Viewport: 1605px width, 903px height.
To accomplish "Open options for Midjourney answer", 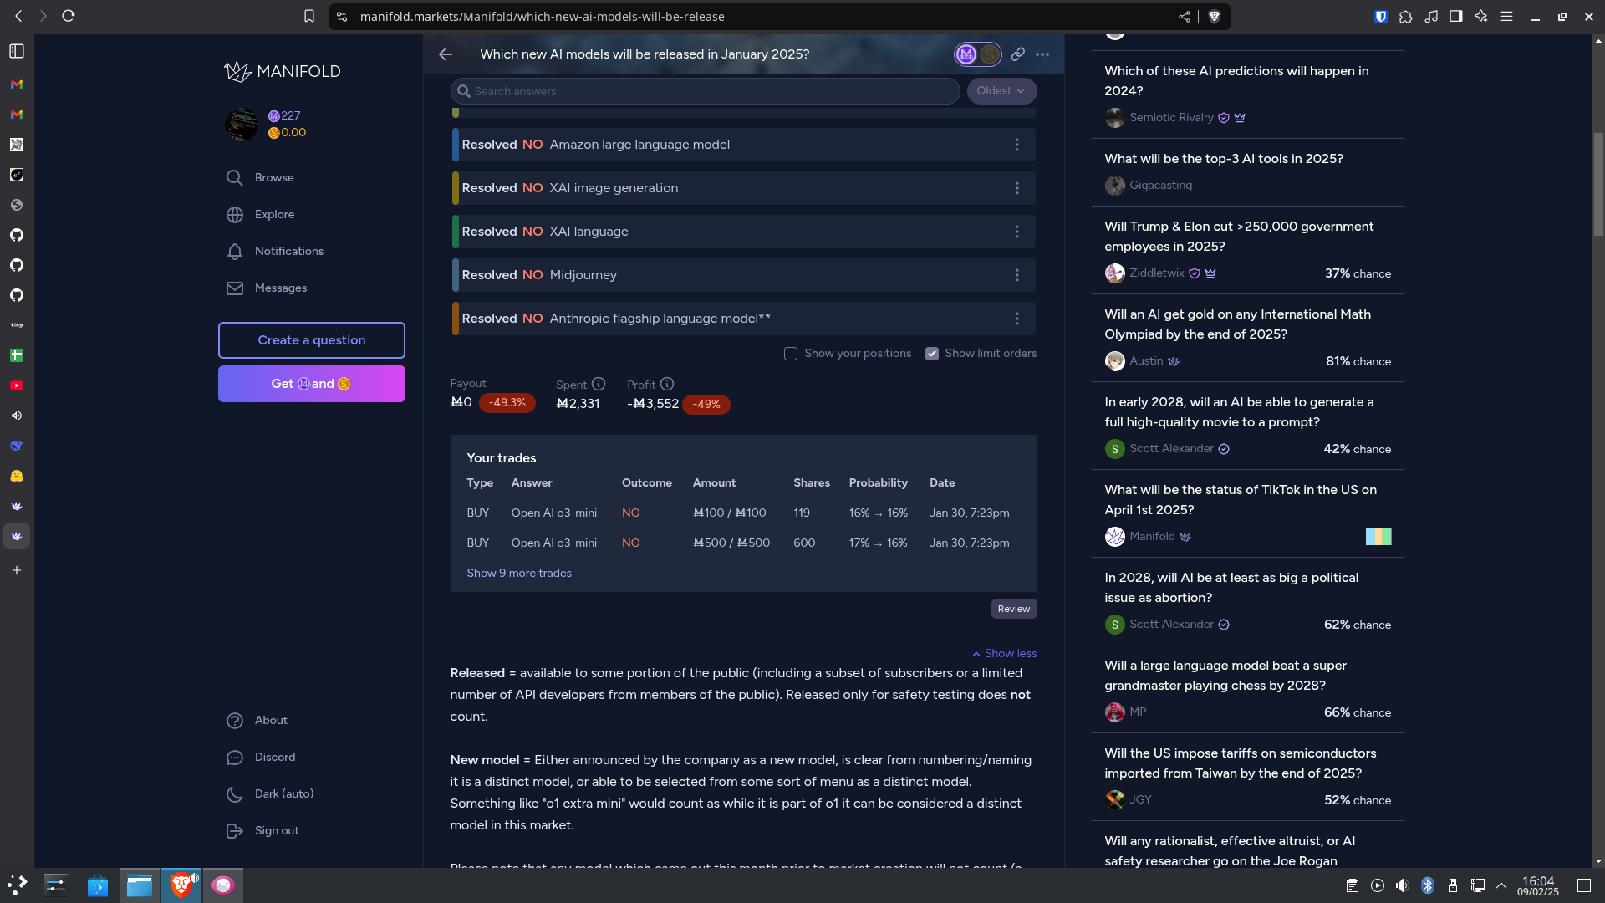I will 1017,275.
